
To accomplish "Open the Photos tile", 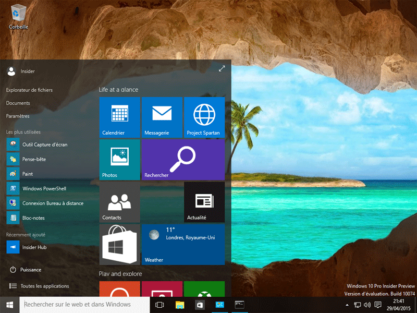I will 120,160.
